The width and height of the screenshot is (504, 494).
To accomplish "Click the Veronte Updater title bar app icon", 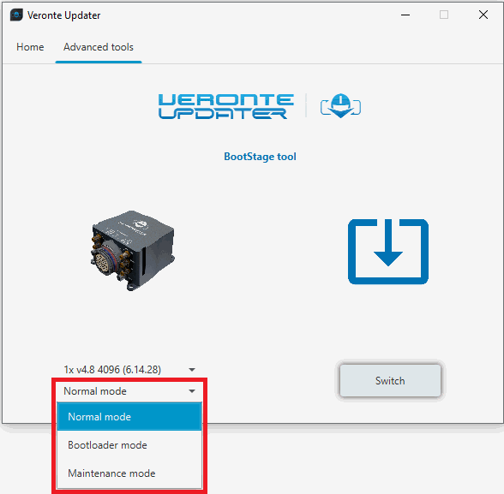I will coord(16,15).
